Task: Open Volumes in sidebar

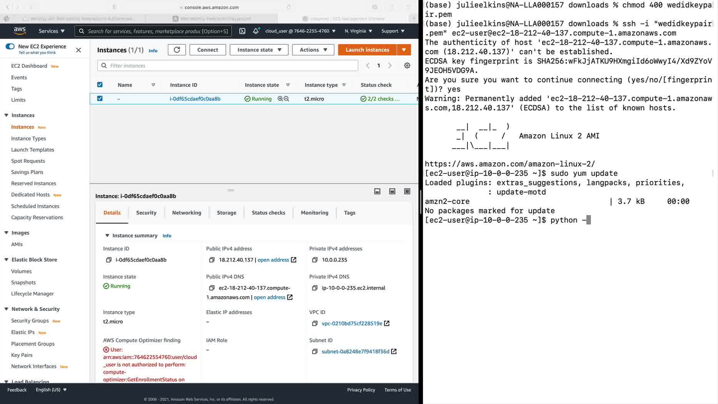Action: pyautogui.click(x=21, y=271)
